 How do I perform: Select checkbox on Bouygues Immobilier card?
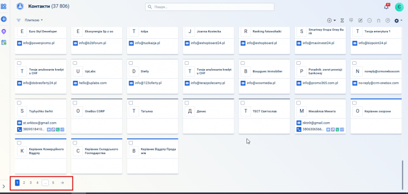click(243, 63)
